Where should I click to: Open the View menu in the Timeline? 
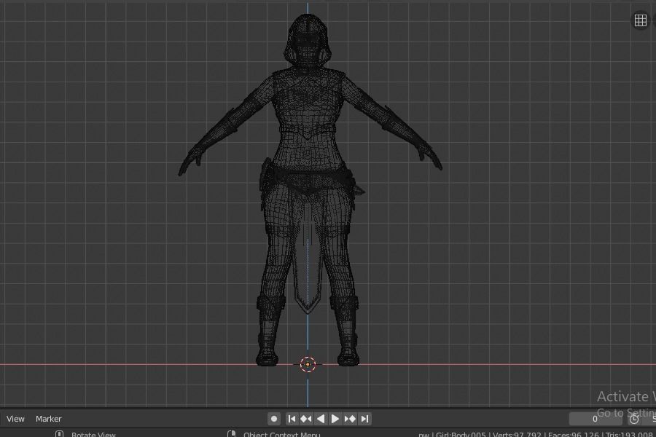coord(15,419)
